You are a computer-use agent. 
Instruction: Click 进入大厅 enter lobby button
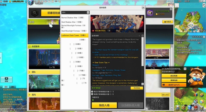[x=165, y=95]
